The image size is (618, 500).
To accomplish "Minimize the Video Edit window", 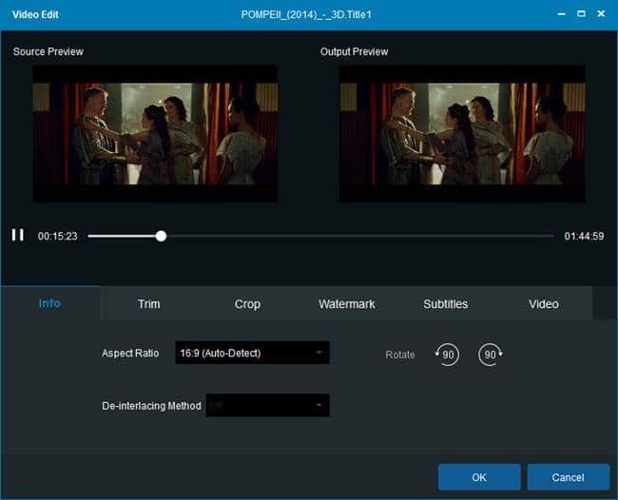I will 562,14.
